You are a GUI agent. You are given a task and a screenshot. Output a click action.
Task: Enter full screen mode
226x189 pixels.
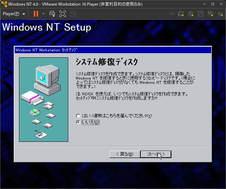(63, 14)
